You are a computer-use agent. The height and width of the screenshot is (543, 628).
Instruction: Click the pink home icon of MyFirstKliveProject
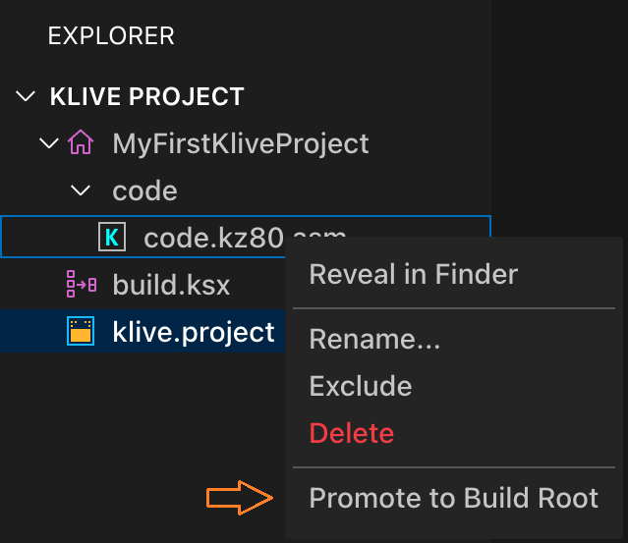81,142
